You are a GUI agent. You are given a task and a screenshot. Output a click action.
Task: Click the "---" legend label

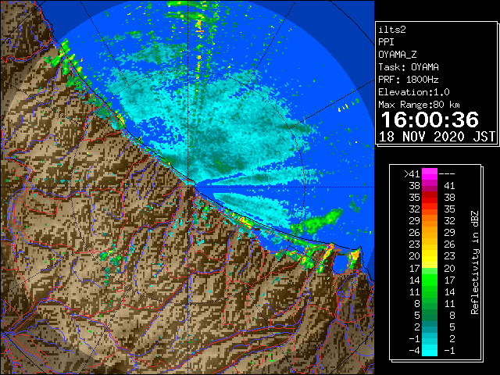tap(447, 174)
